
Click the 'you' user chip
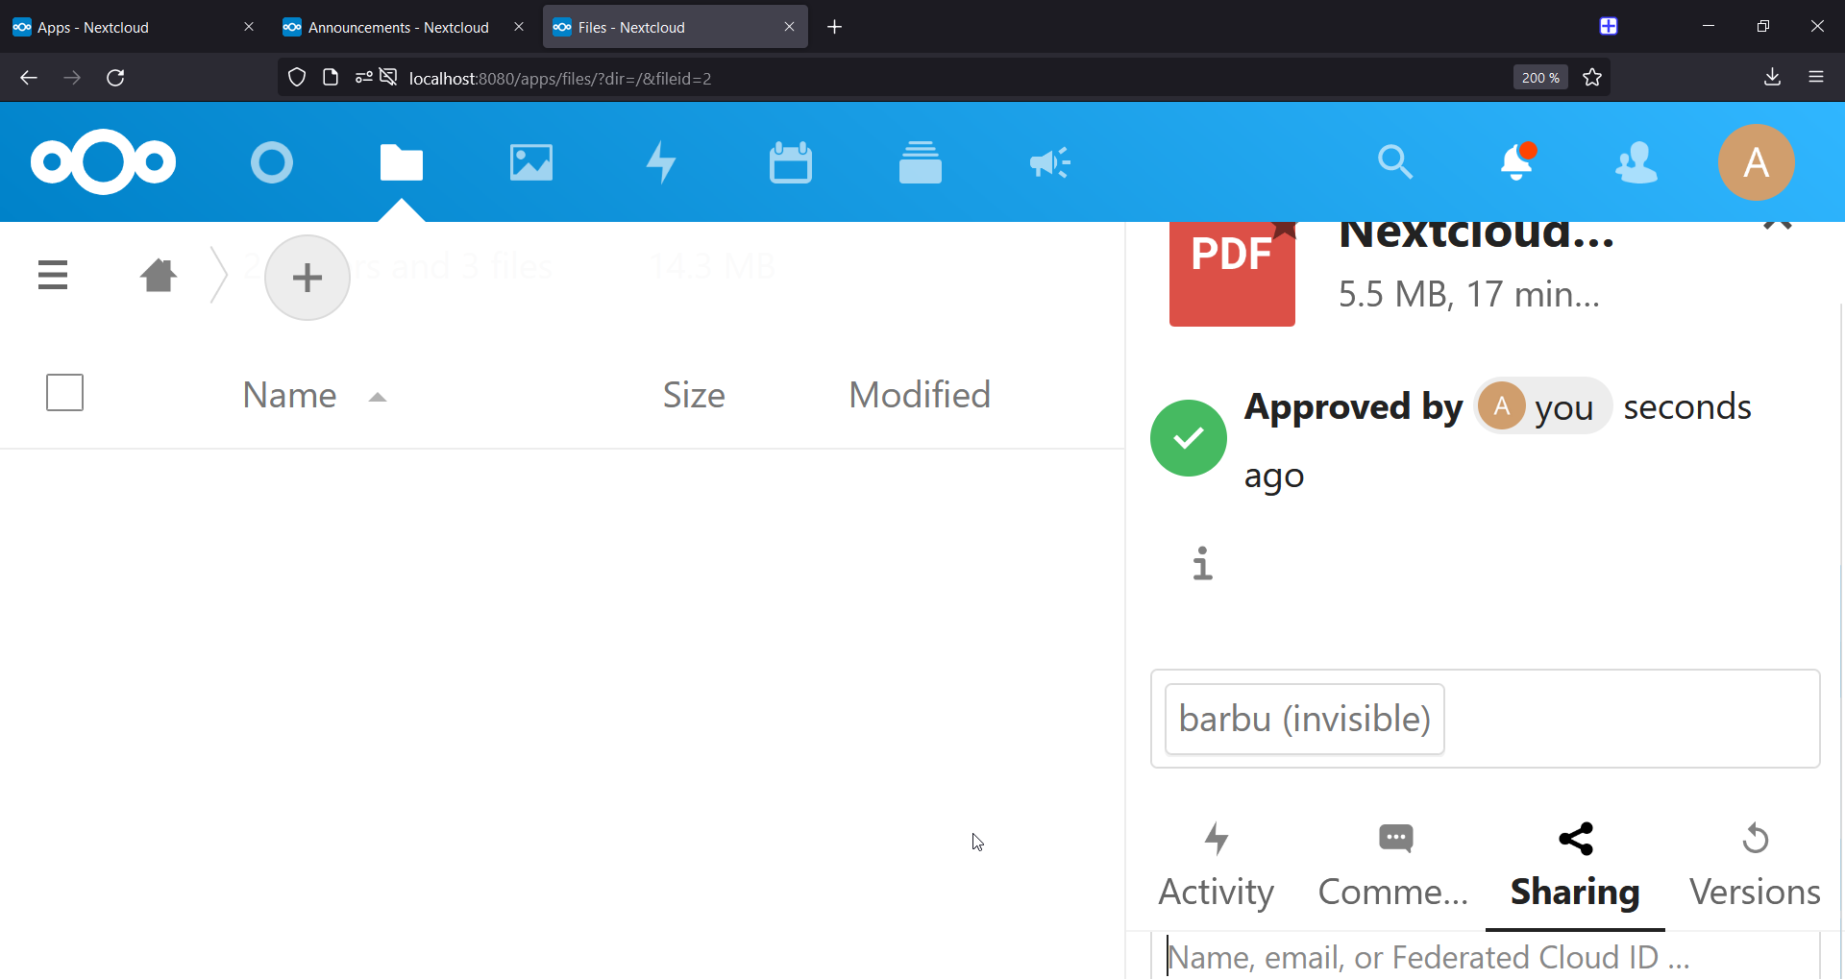[1542, 406]
